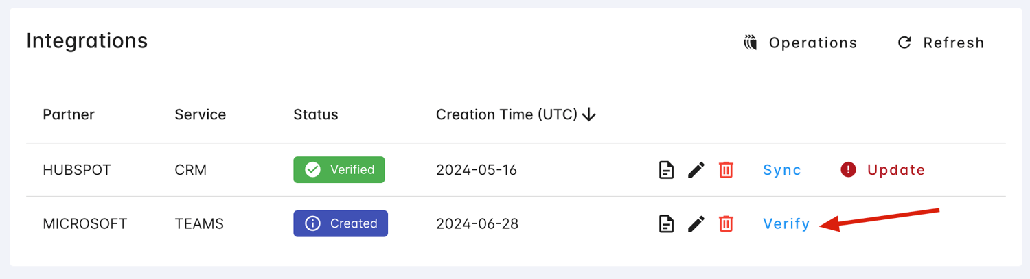
Task: Open the HubSpot integration details document icon
Action: pyautogui.click(x=666, y=170)
